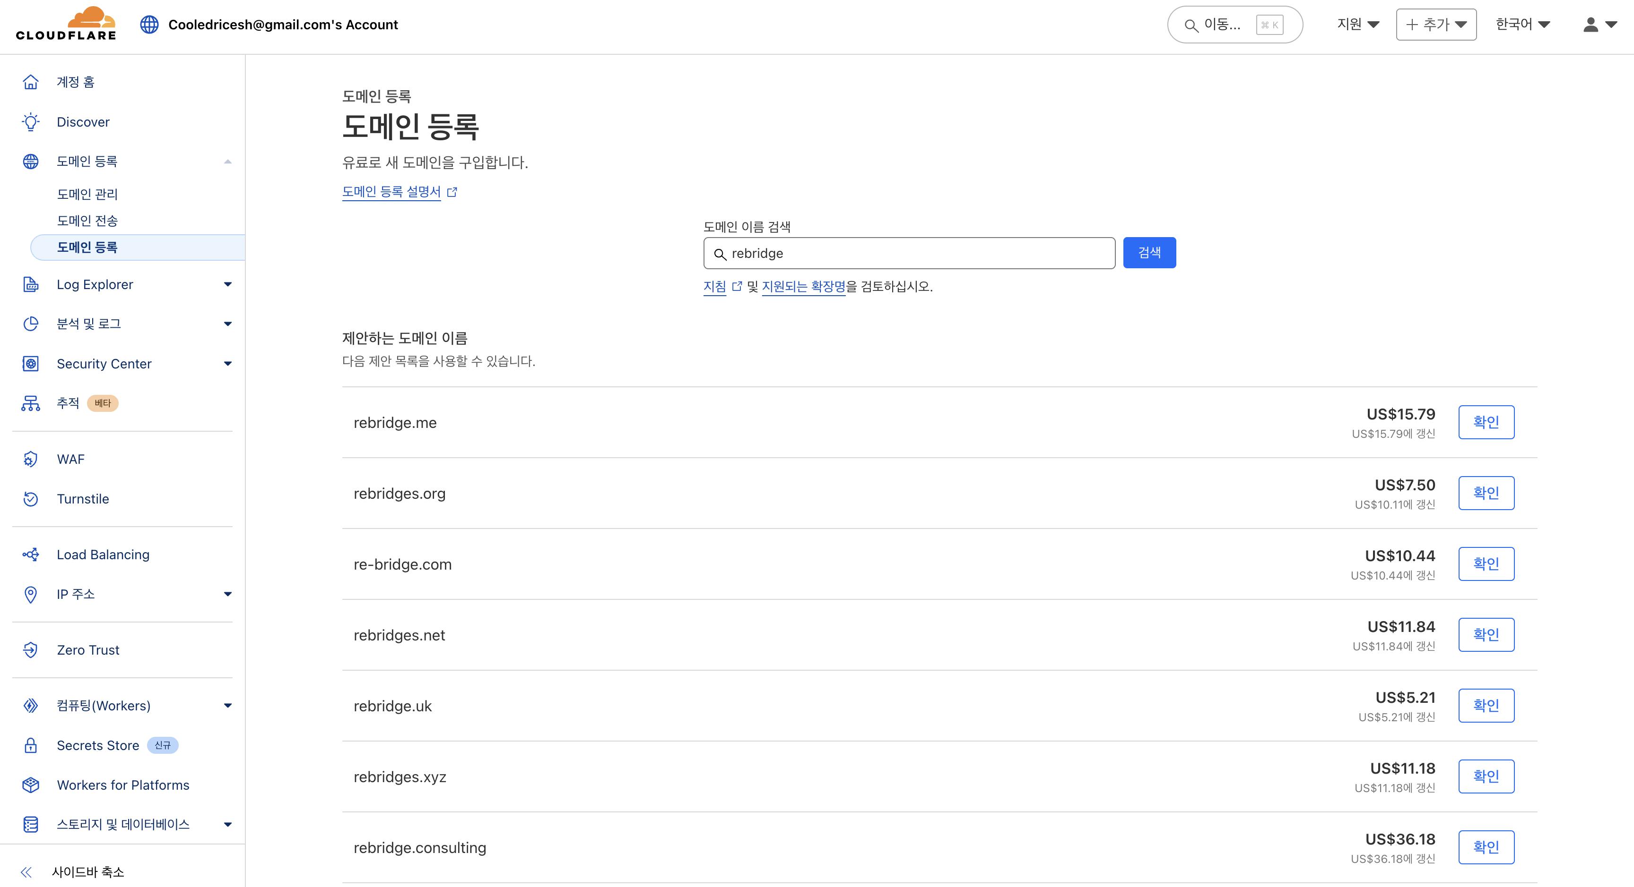This screenshot has height=887, width=1634.
Task: Open 도메인 관리 submenu item
Action: (x=87, y=194)
